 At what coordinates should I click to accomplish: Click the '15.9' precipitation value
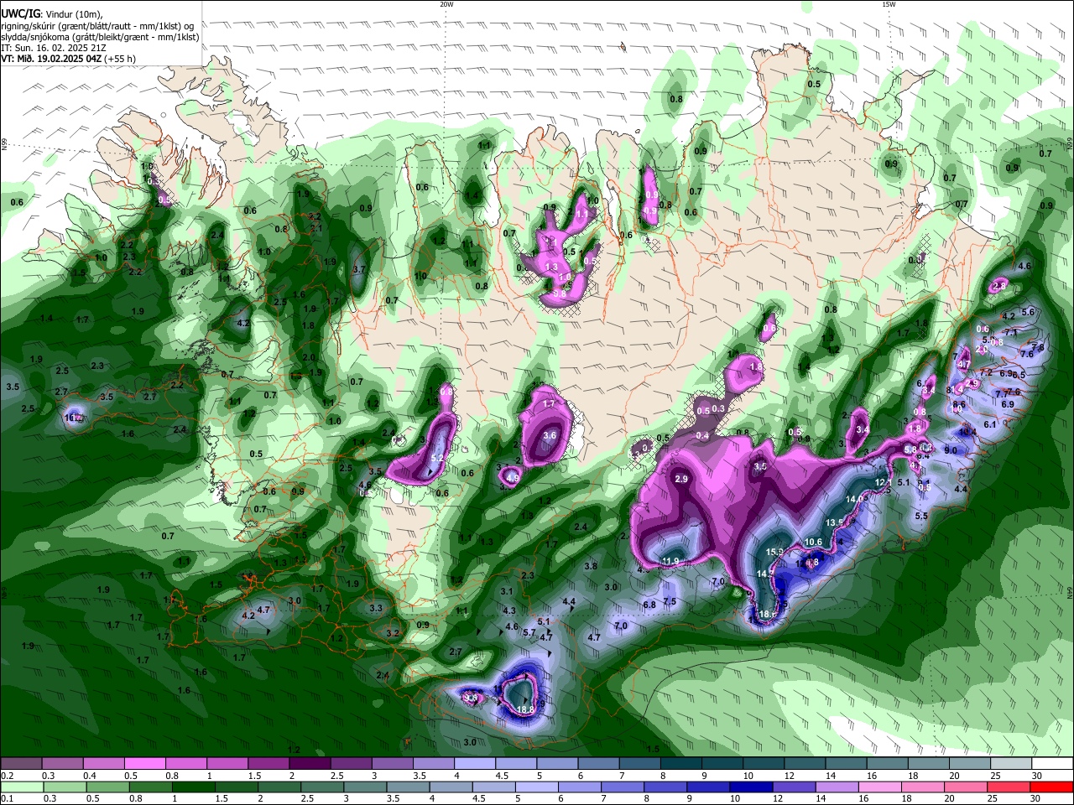(x=774, y=552)
